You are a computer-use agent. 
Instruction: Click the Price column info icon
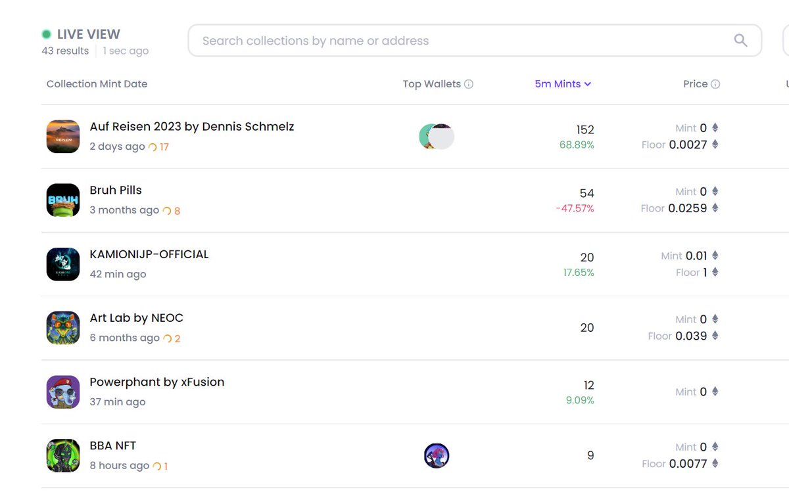tap(715, 84)
